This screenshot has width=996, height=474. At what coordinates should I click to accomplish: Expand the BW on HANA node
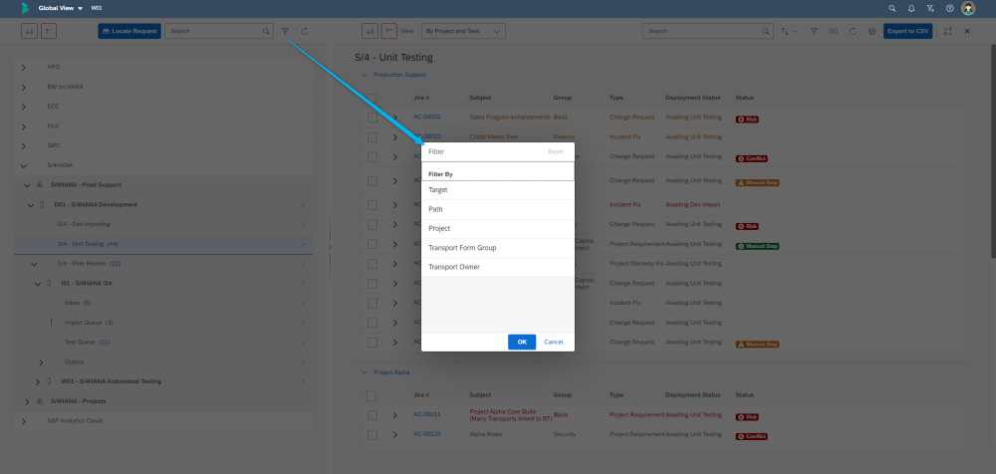pos(24,87)
